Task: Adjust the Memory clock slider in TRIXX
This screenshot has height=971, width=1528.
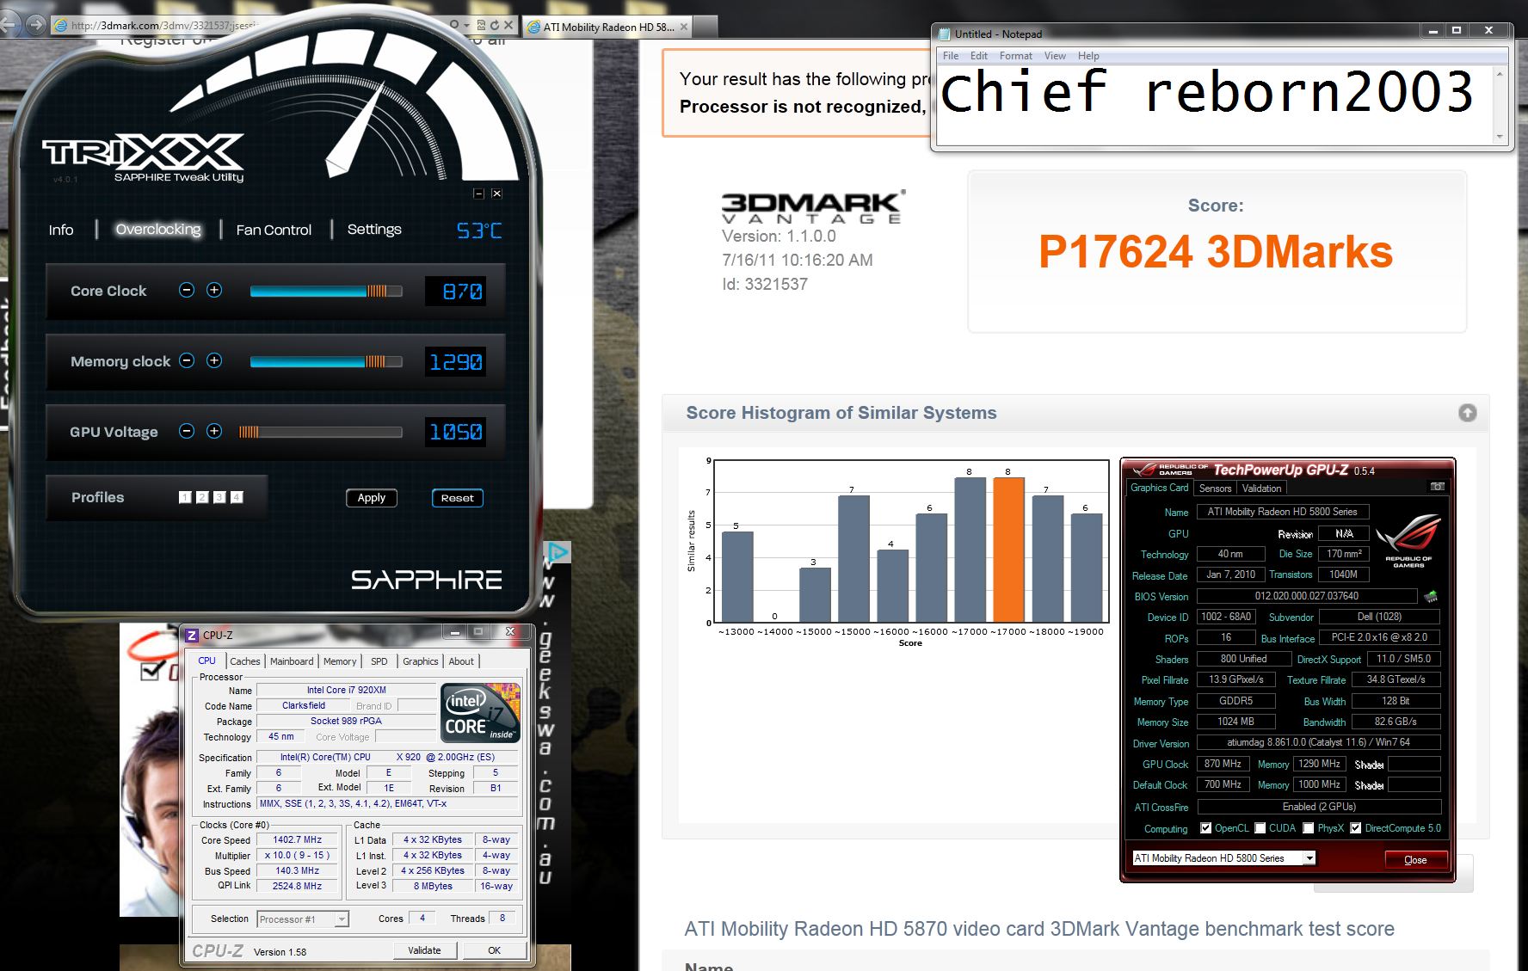Action: click(326, 361)
